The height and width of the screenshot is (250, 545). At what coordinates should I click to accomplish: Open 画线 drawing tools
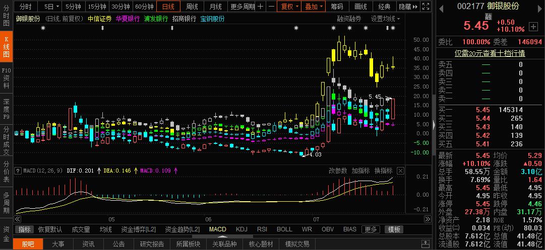(360, 6)
